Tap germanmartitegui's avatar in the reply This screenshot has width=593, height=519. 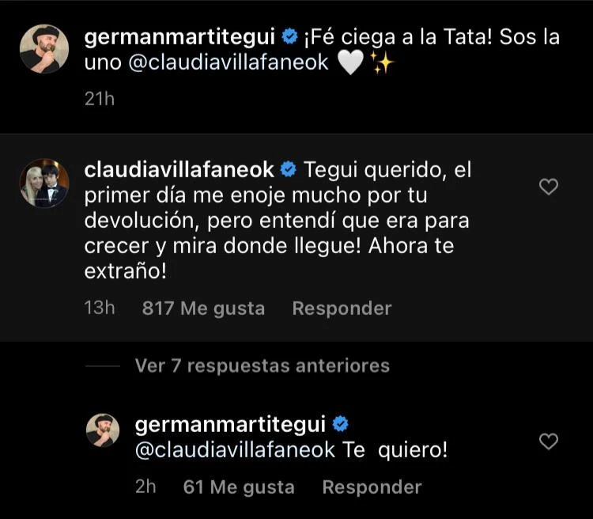pos(103,430)
